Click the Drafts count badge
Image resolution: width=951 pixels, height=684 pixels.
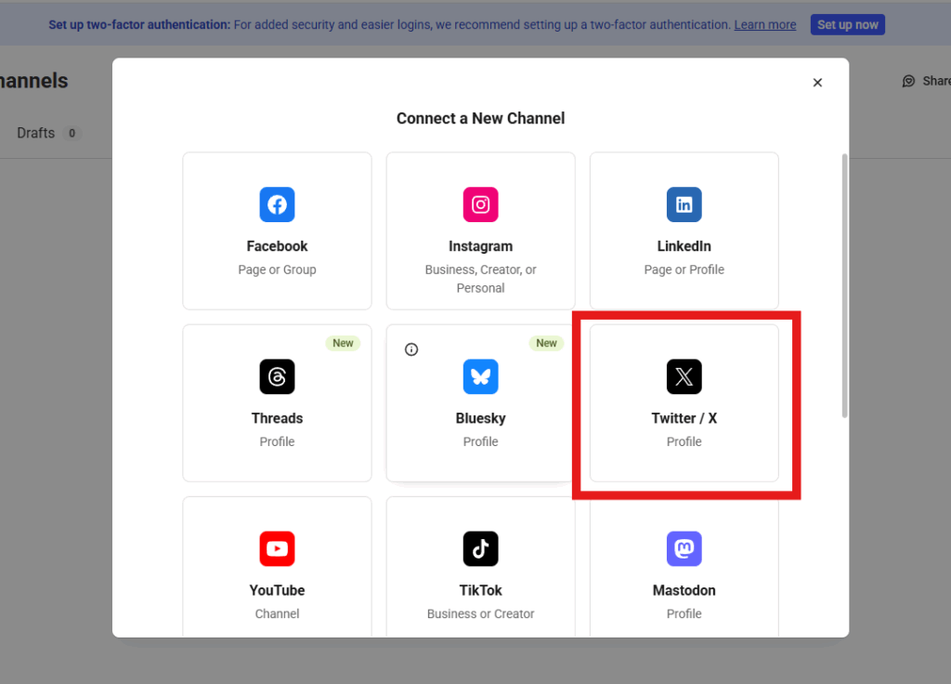click(x=72, y=133)
